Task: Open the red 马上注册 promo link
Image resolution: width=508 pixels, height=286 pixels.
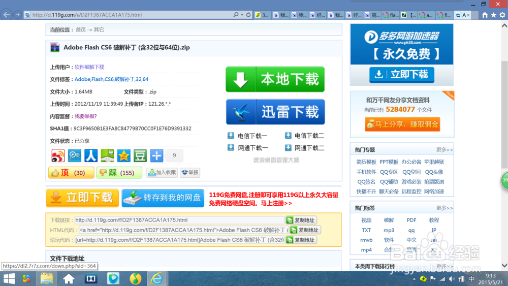Action: [276, 203]
